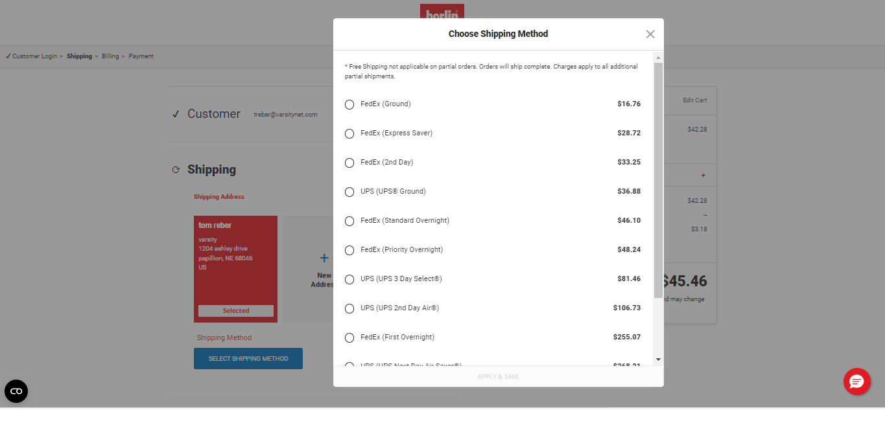
Task: Click Payment breadcrumb step
Action: point(141,56)
